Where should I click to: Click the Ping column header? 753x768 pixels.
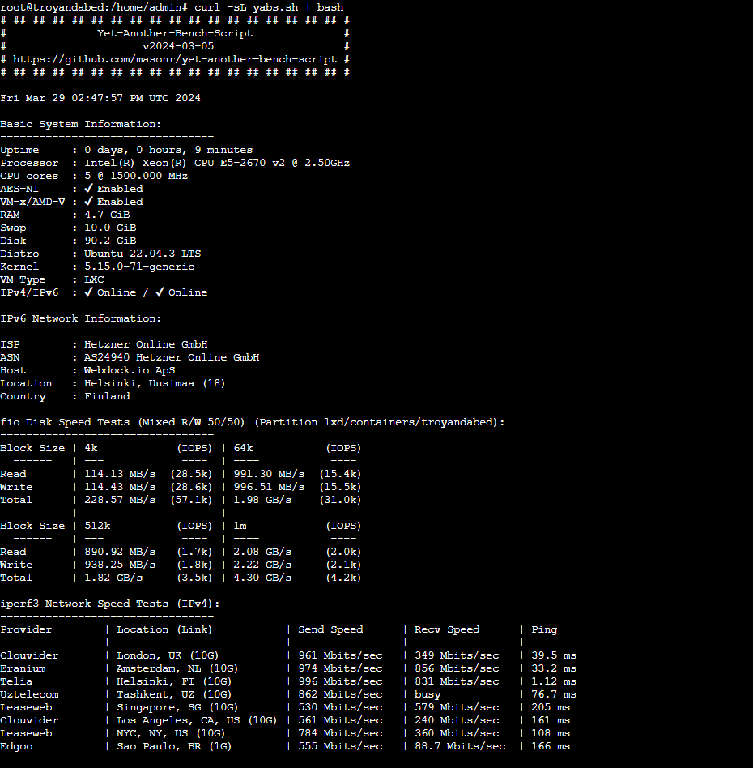pos(544,629)
